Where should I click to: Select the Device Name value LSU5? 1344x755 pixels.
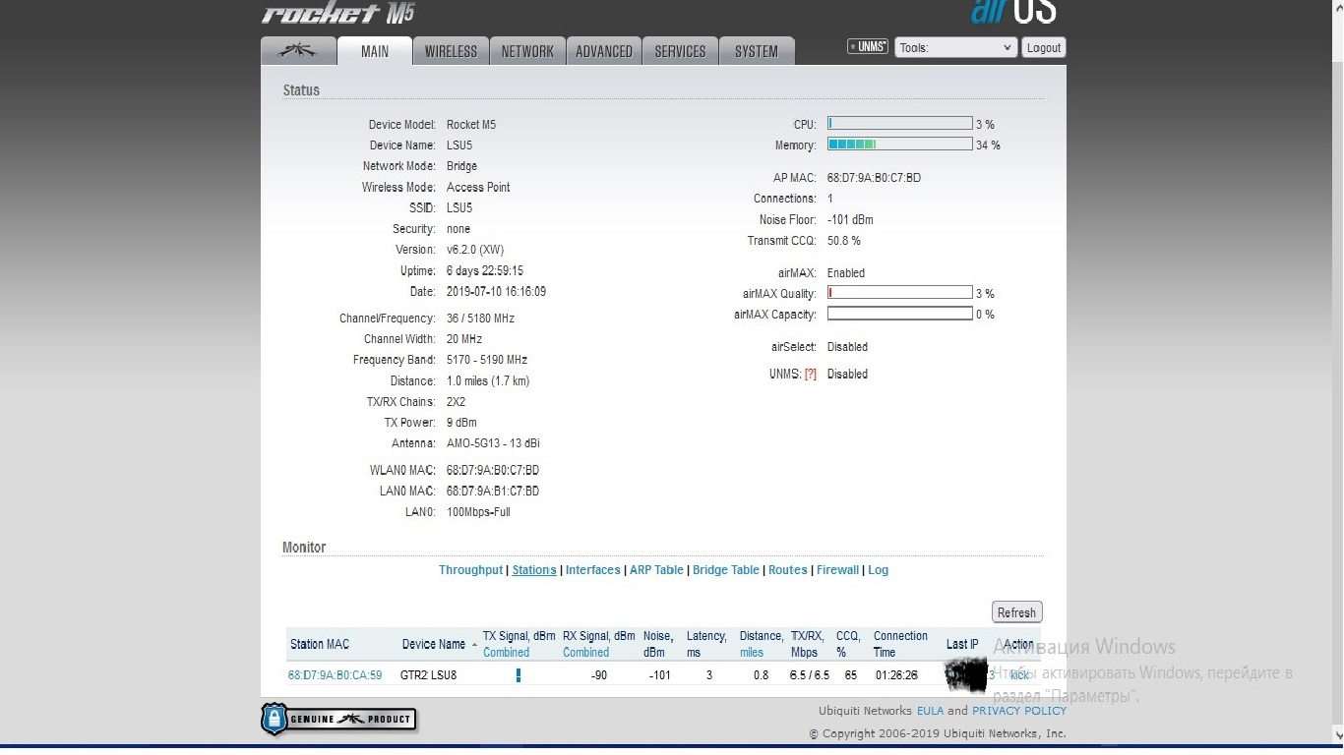click(459, 145)
